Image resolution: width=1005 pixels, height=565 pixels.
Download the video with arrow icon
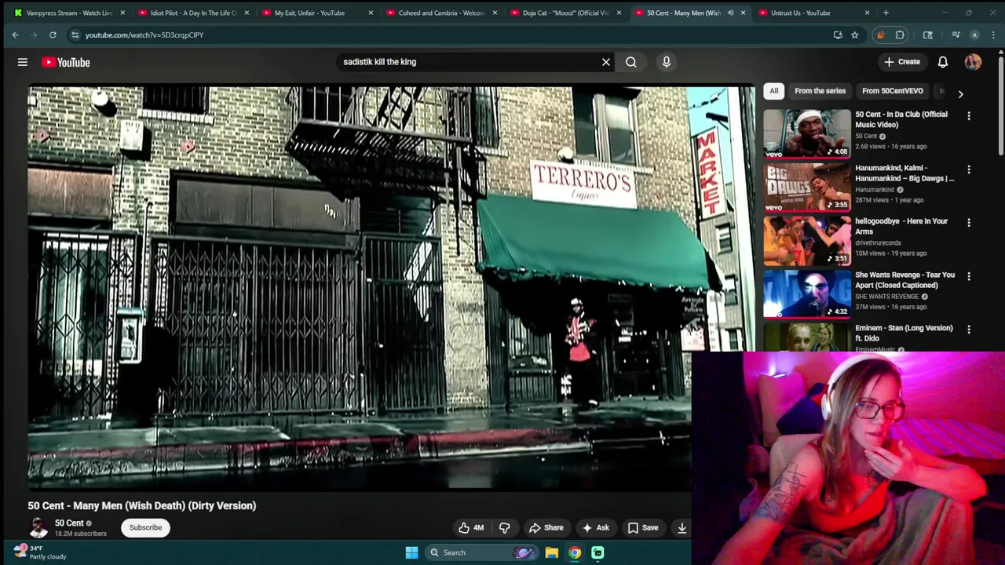[682, 527]
